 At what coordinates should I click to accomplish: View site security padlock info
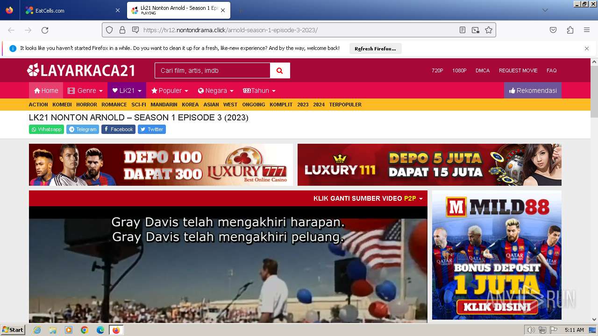coord(122,30)
